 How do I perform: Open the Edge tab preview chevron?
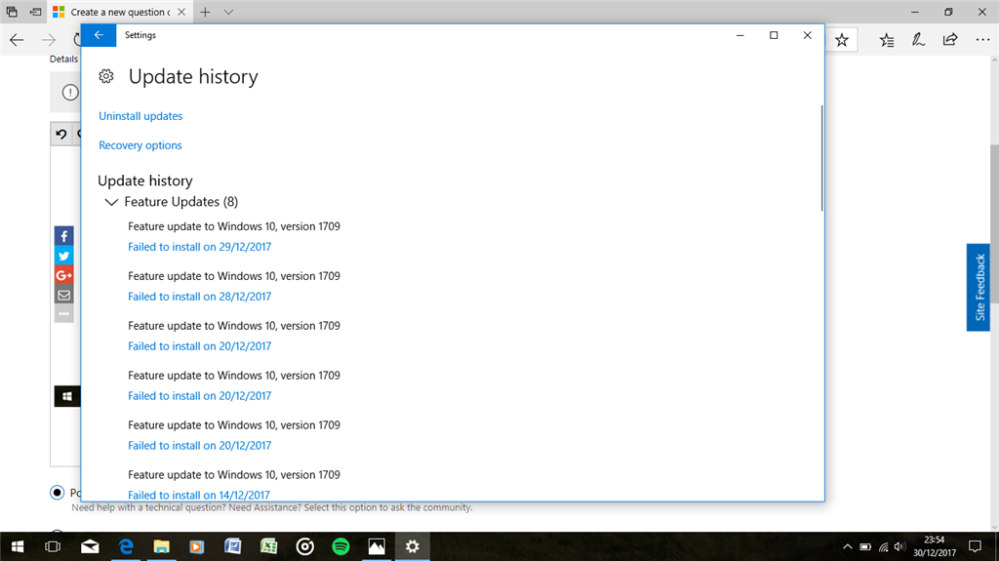(228, 12)
